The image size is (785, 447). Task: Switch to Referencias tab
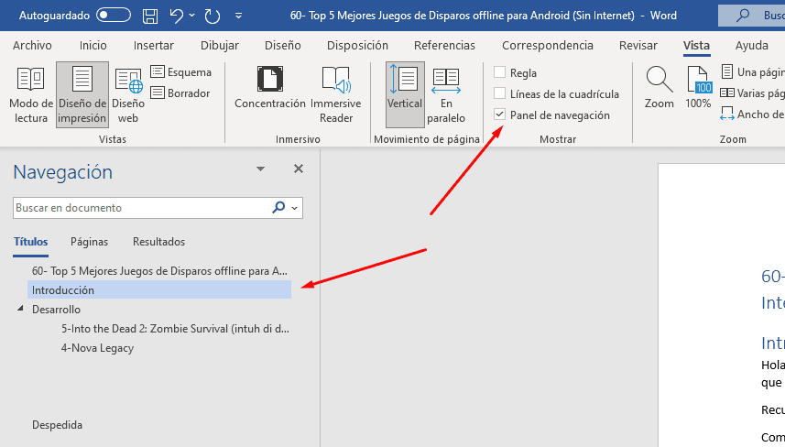tap(444, 46)
